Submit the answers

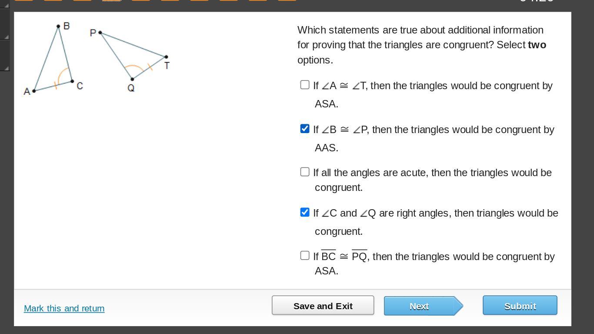click(x=520, y=306)
